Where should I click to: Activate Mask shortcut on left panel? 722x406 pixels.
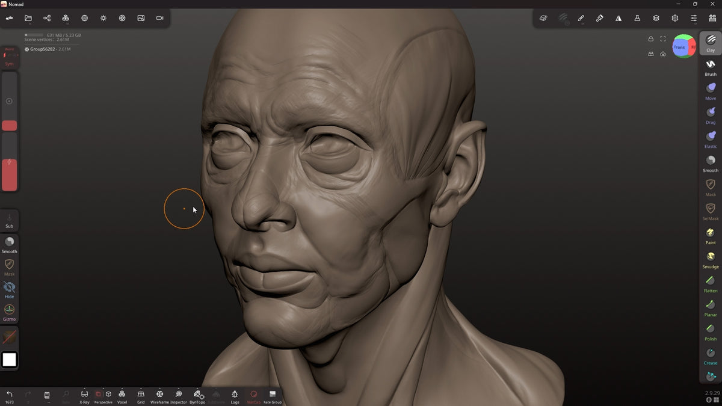[9, 267]
